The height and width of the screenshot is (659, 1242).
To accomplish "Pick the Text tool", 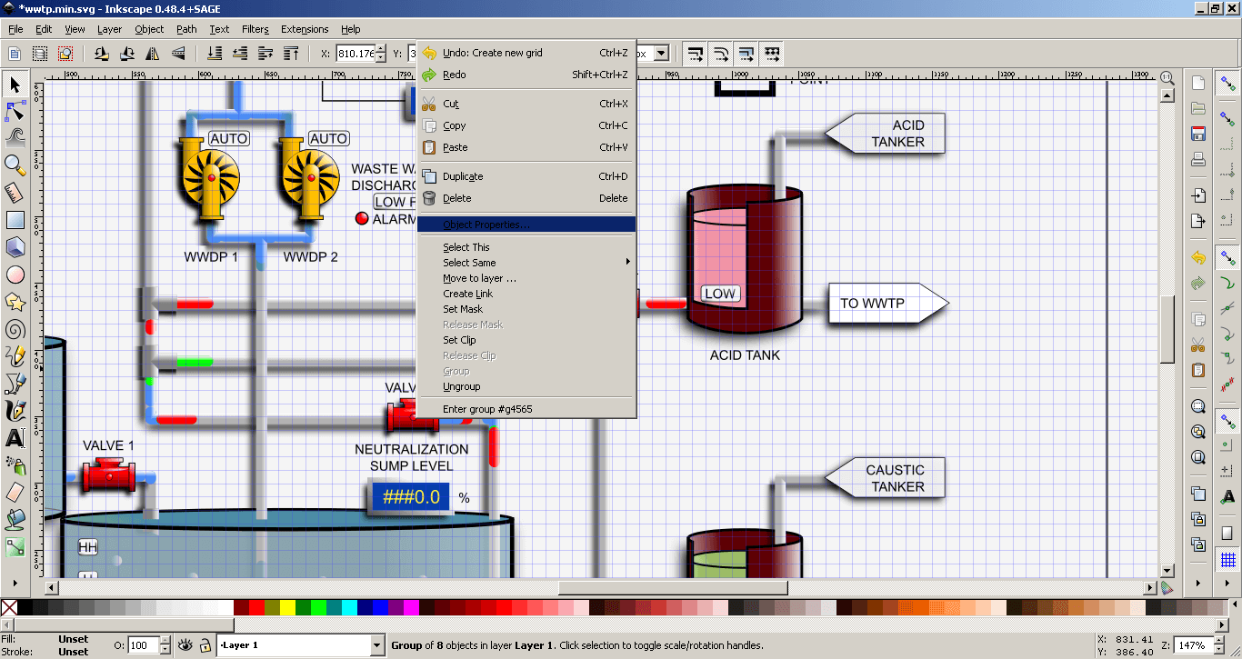I will click(x=15, y=437).
